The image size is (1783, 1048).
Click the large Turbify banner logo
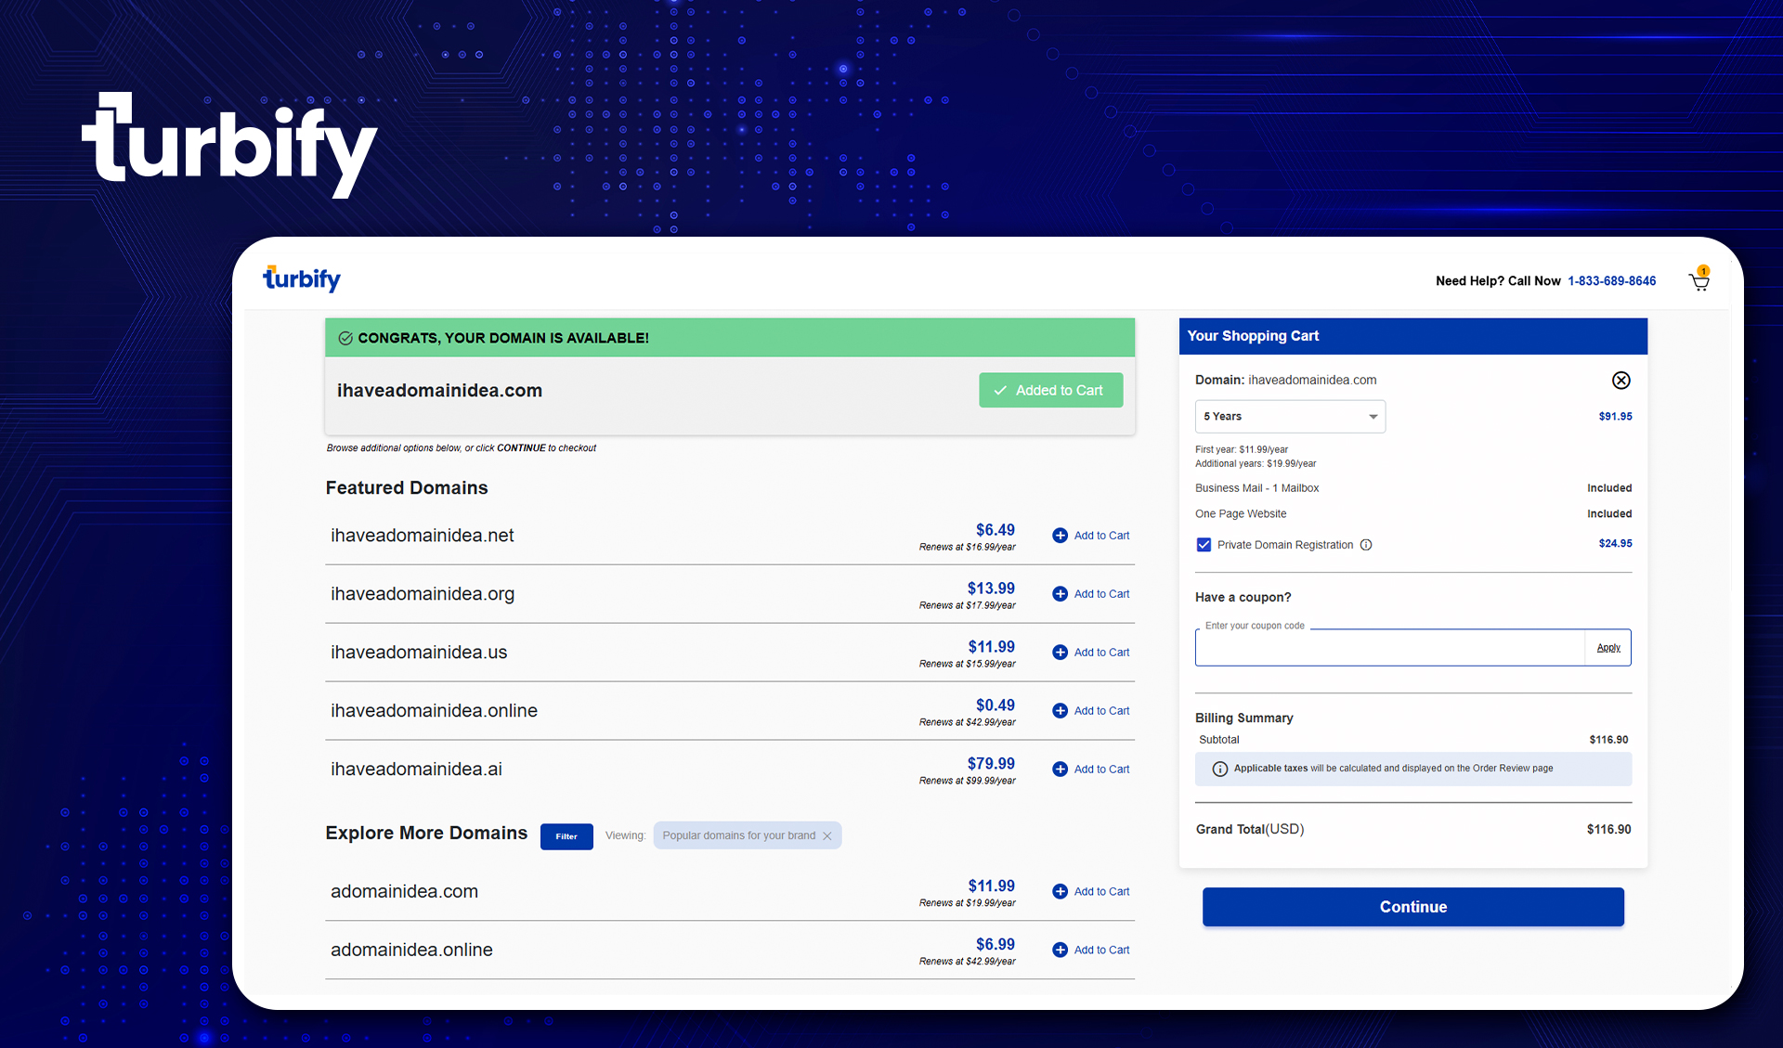pyautogui.click(x=229, y=145)
